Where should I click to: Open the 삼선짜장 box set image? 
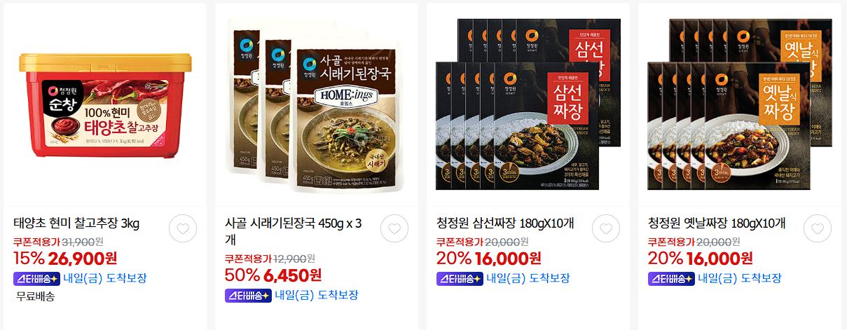point(528,104)
